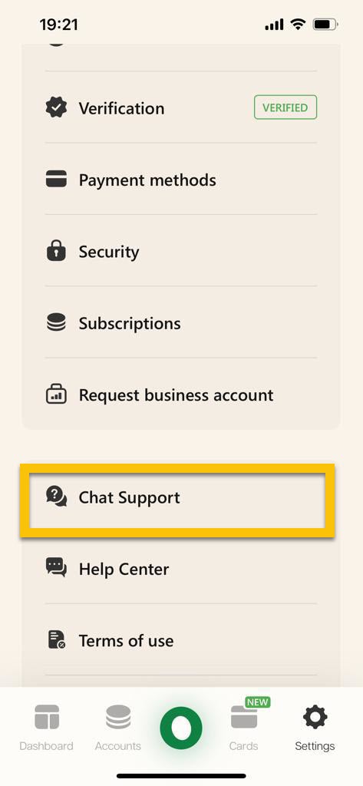The height and width of the screenshot is (786, 363).
Task: Open the Help Center
Action: click(x=181, y=568)
